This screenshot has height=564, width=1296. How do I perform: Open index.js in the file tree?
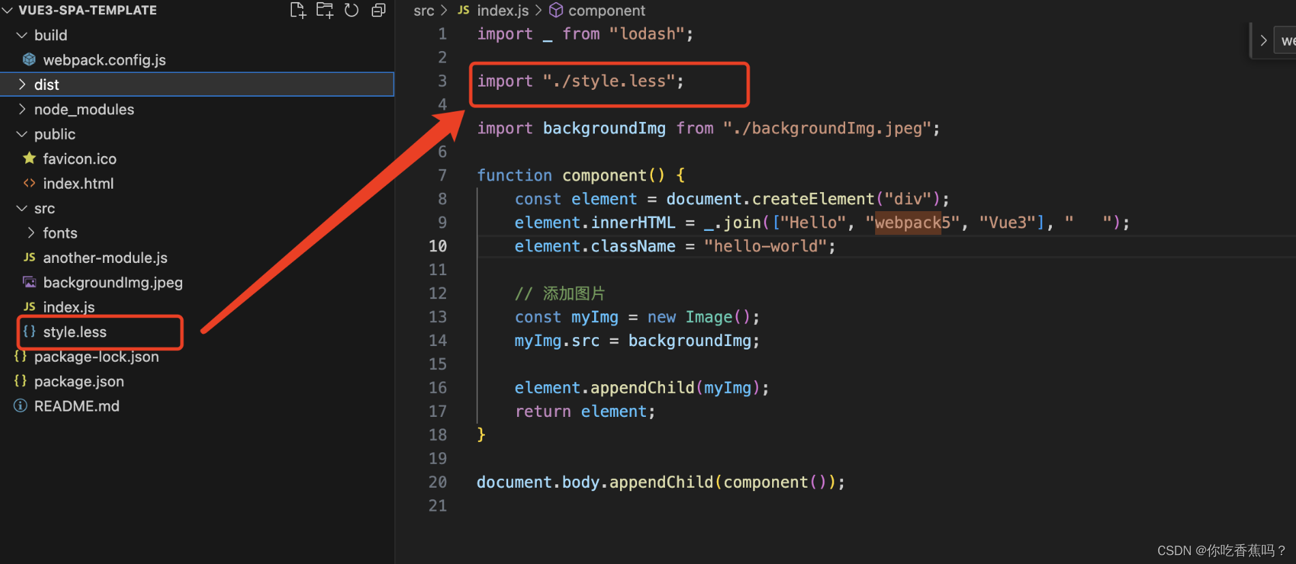click(69, 307)
